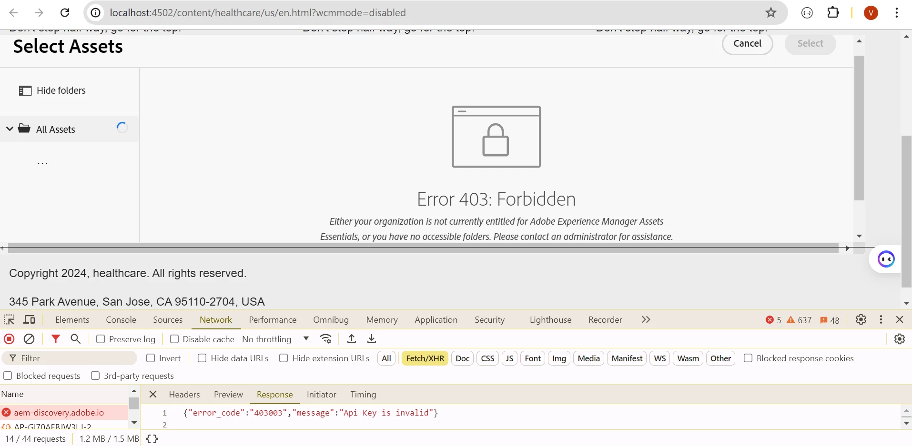Click the asset picker vertical scrollbar
Screen dimensions: 912x446
coord(859,128)
